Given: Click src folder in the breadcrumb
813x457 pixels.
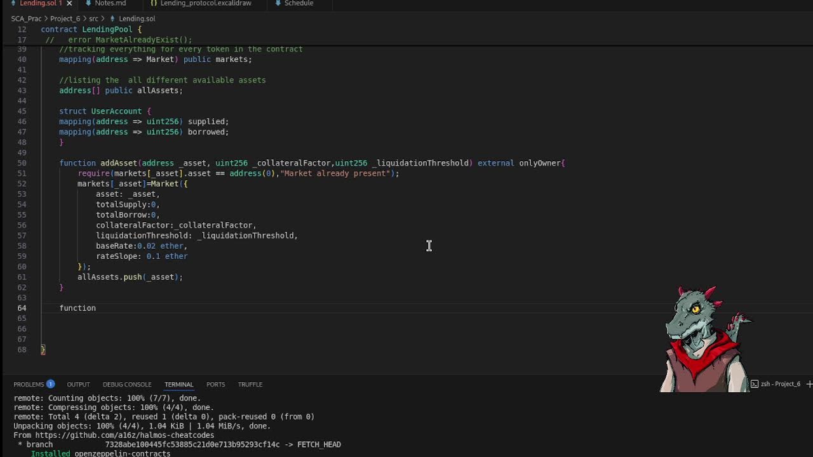Looking at the screenshot, I should [x=93, y=19].
